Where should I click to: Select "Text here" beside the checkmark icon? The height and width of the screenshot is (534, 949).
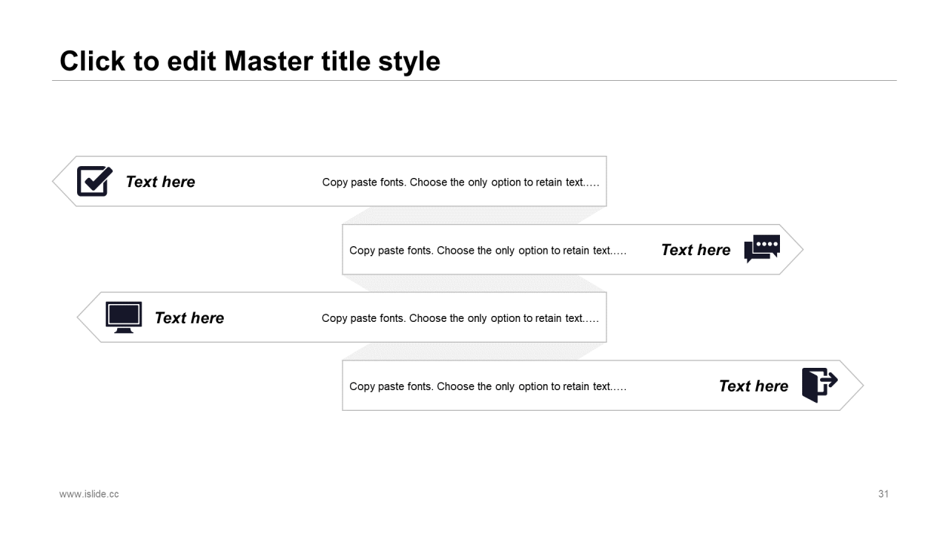pos(160,182)
